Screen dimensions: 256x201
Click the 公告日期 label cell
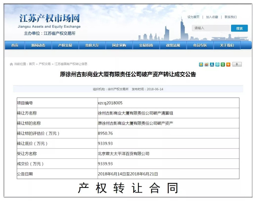[x=57, y=174]
